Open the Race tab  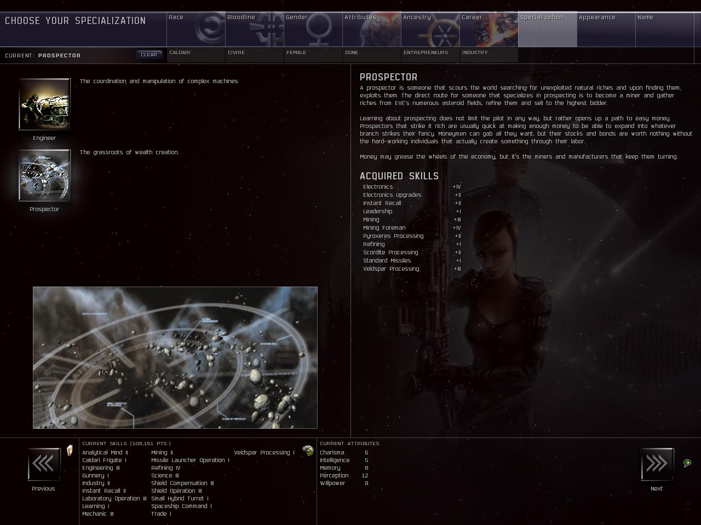(196, 30)
